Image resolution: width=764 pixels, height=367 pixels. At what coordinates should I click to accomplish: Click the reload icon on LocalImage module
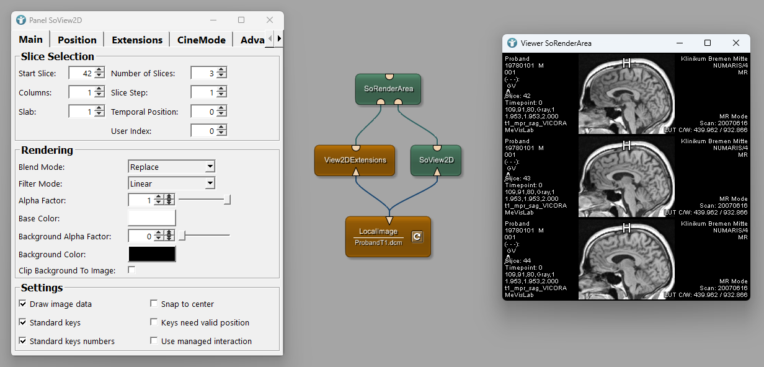(x=417, y=237)
